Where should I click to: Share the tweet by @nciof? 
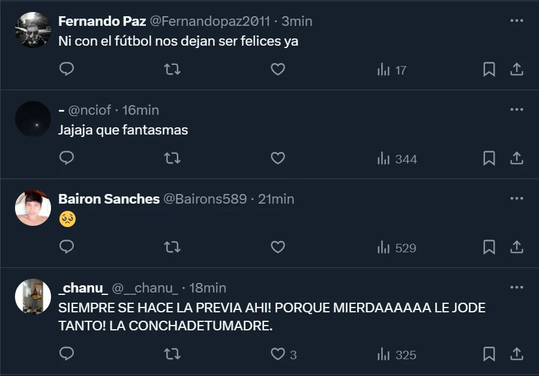[516, 159]
